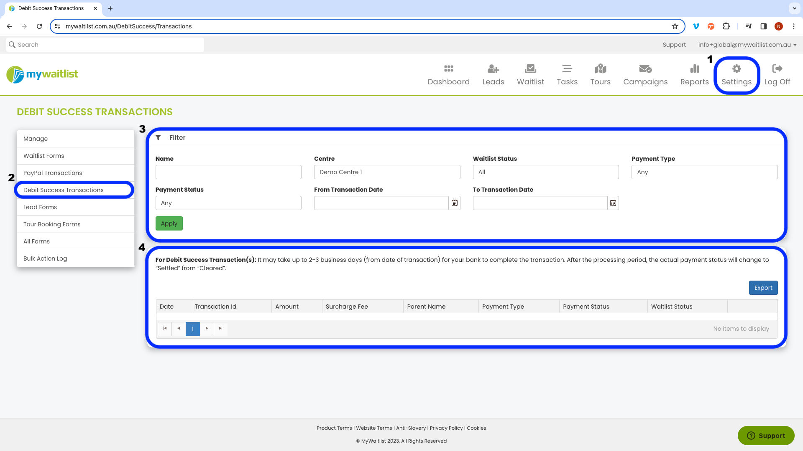This screenshot has height=451, width=803.
Task: Open browser extensions puzzle icon
Action: [726, 26]
